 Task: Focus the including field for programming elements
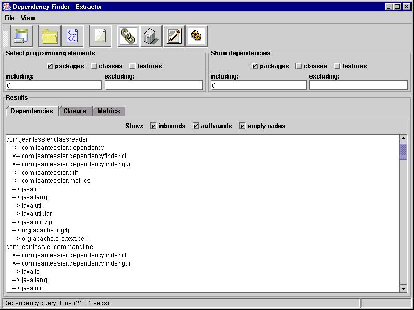click(54, 85)
